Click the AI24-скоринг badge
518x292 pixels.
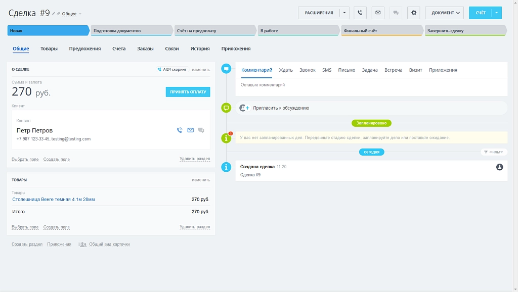pos(173,69)
